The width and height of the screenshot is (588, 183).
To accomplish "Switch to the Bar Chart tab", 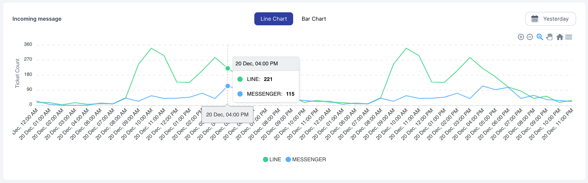I will (314, 19).
